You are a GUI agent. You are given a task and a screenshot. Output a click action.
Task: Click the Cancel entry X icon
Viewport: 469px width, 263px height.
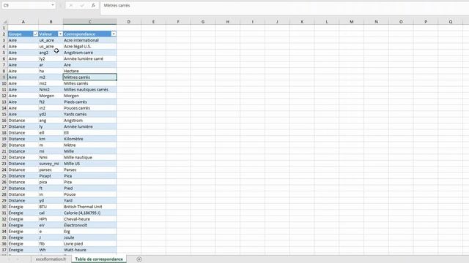click(70, 5)
